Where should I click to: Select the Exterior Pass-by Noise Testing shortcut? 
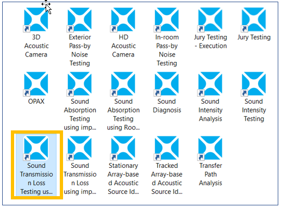[x=79, y=20]
